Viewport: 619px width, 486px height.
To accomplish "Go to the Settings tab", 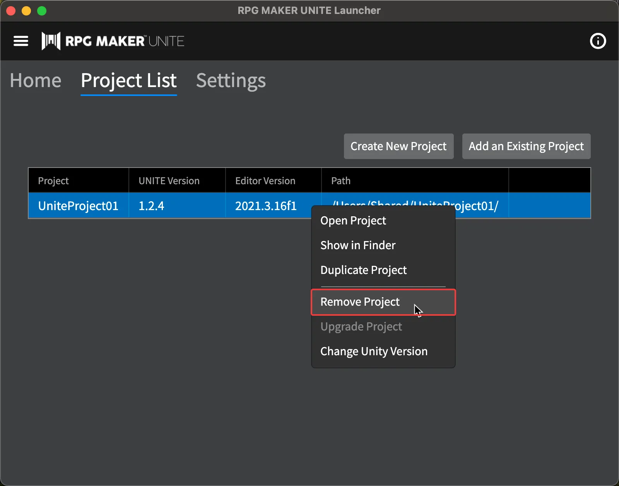I will (x=231, y=80).
